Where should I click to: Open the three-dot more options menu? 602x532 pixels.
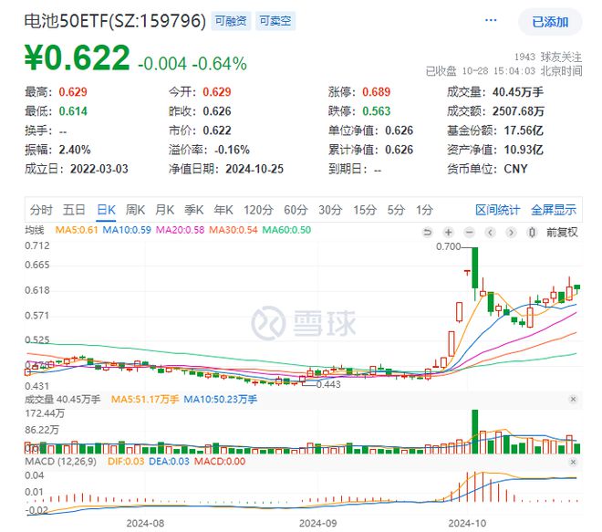(491, 20)
